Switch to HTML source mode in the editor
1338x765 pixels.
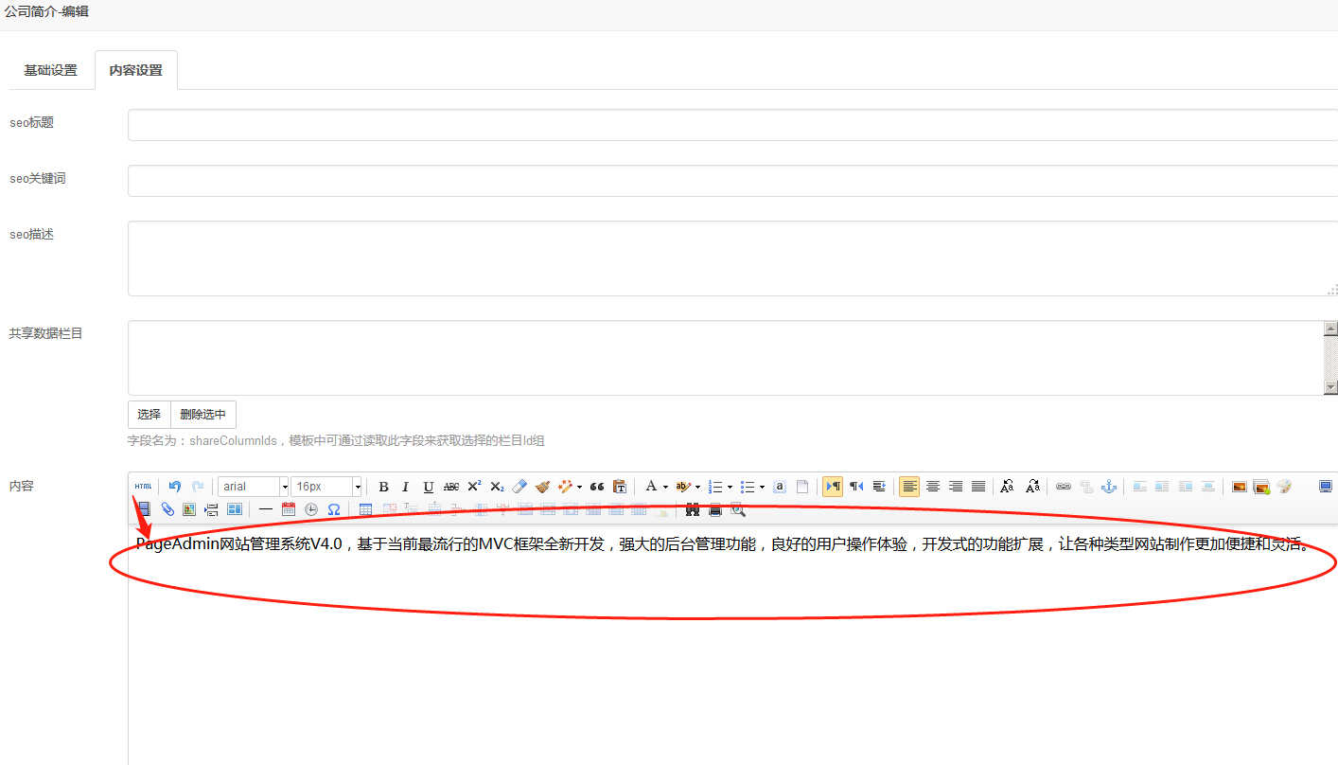(143, 487)
